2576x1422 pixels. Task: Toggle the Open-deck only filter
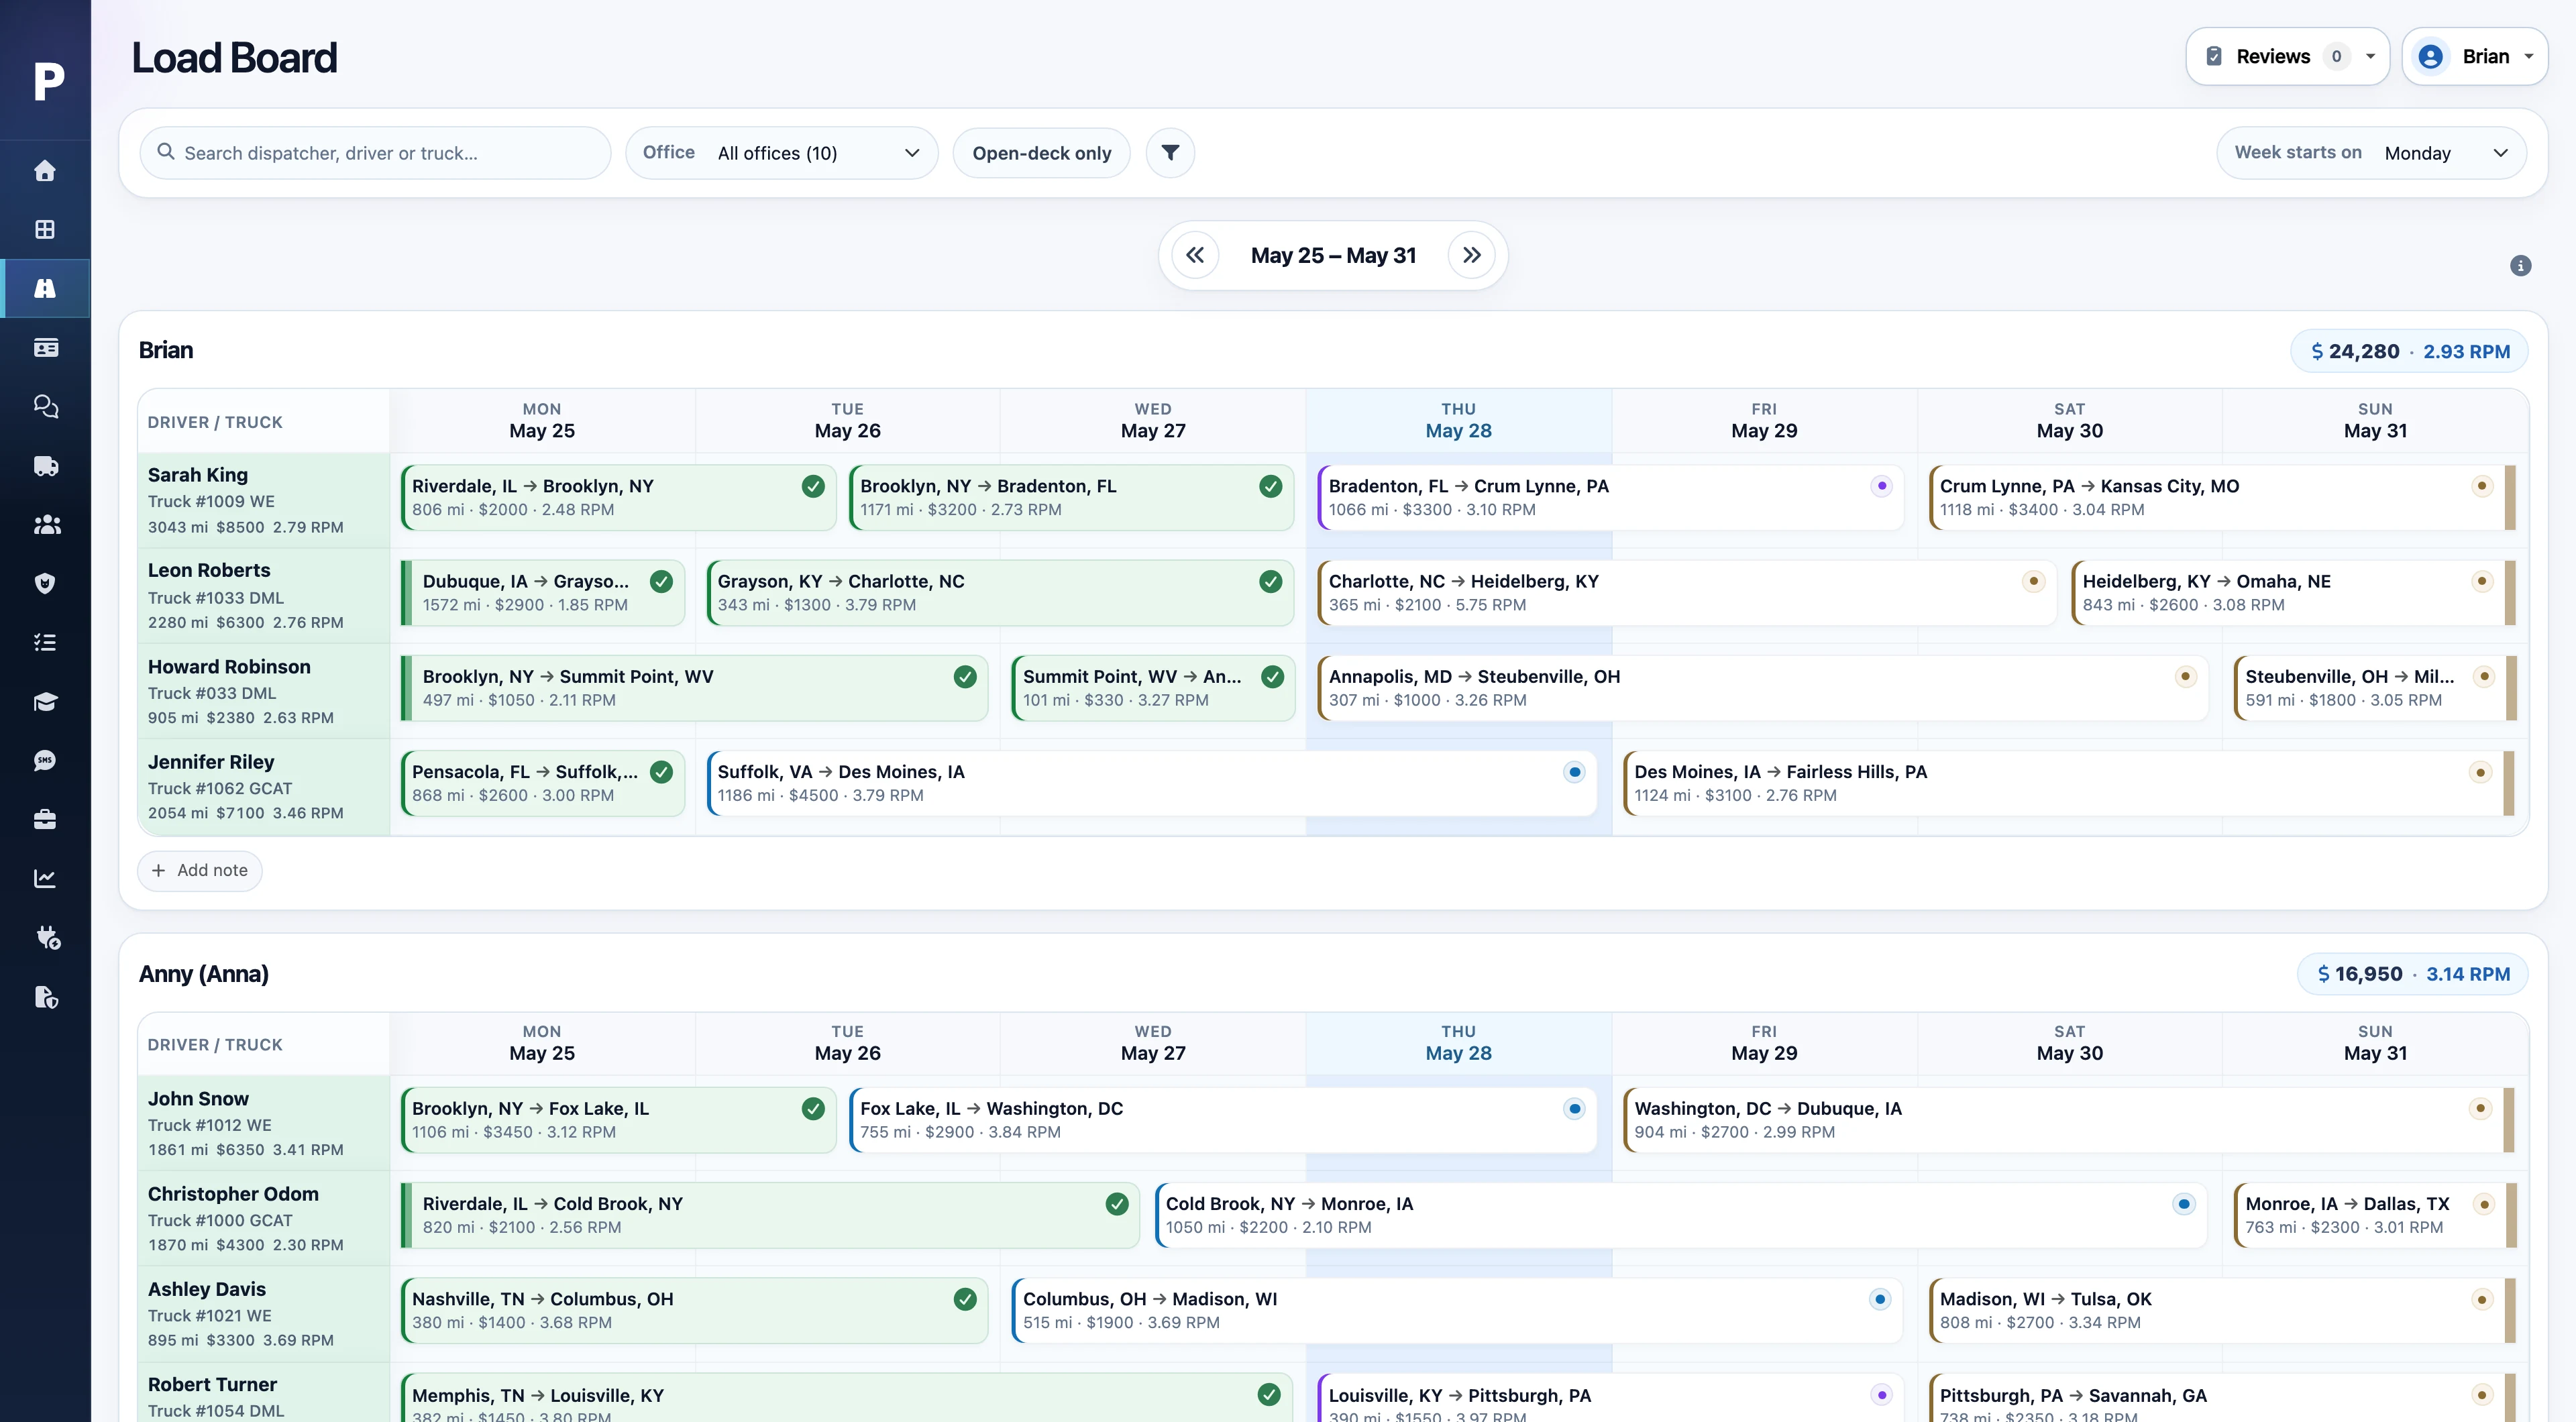pyautogui.click(x=1041, y=153)
